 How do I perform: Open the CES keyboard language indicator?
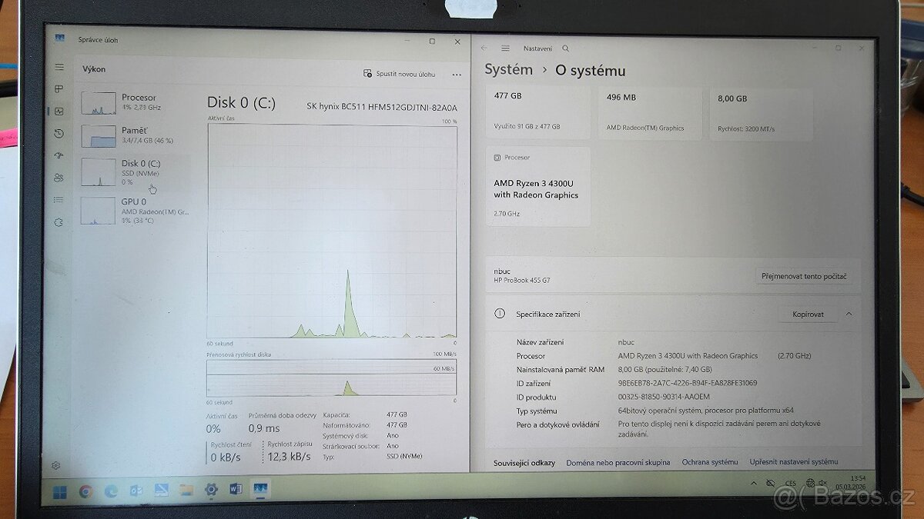coord(791,483)
